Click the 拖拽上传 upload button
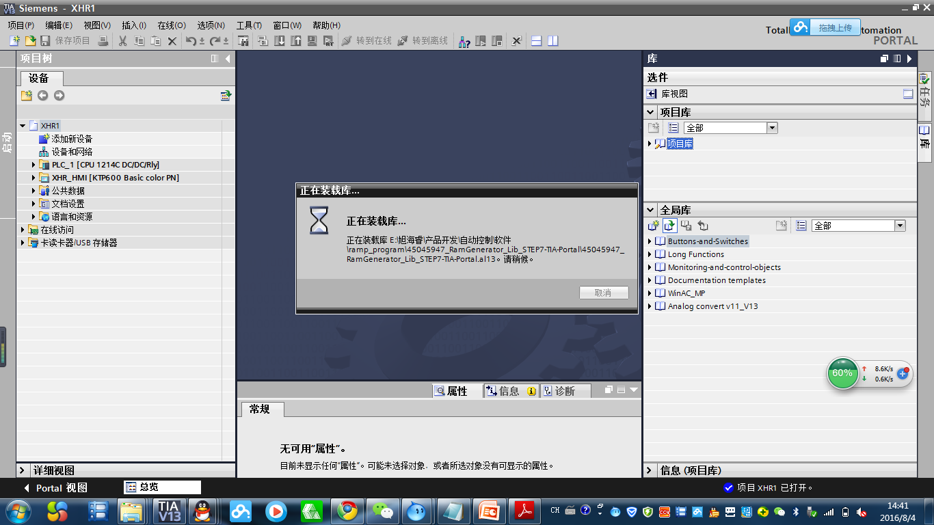Image resolution: width=934 pixels, height=525 pixels. [825, 27]
